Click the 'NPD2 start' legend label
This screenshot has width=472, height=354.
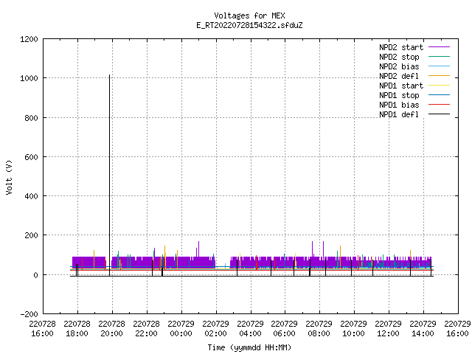[401, 47]
